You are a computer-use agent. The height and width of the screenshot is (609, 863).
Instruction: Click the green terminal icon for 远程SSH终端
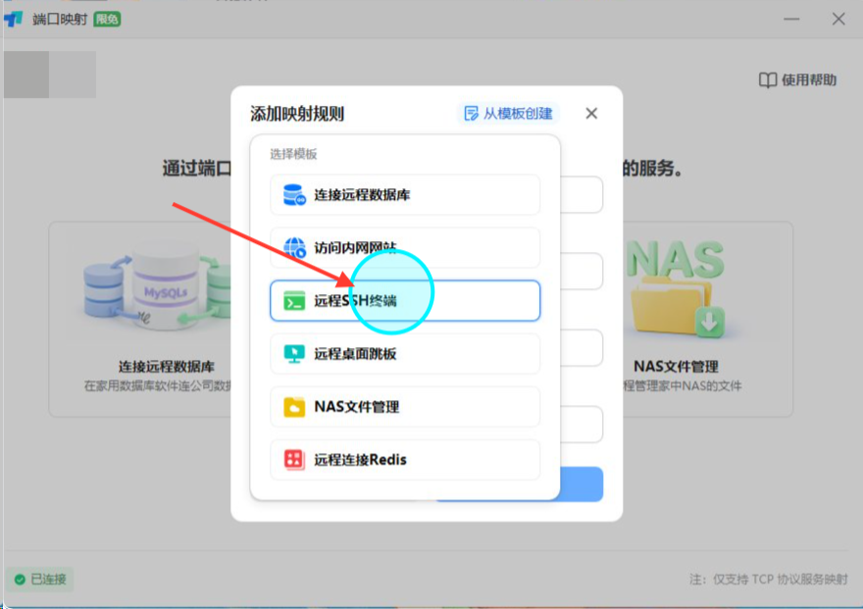point(294,301)
